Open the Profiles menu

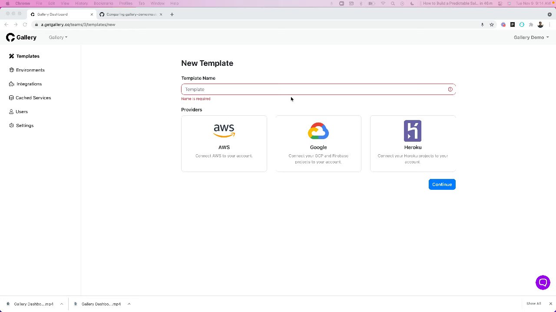126,3
